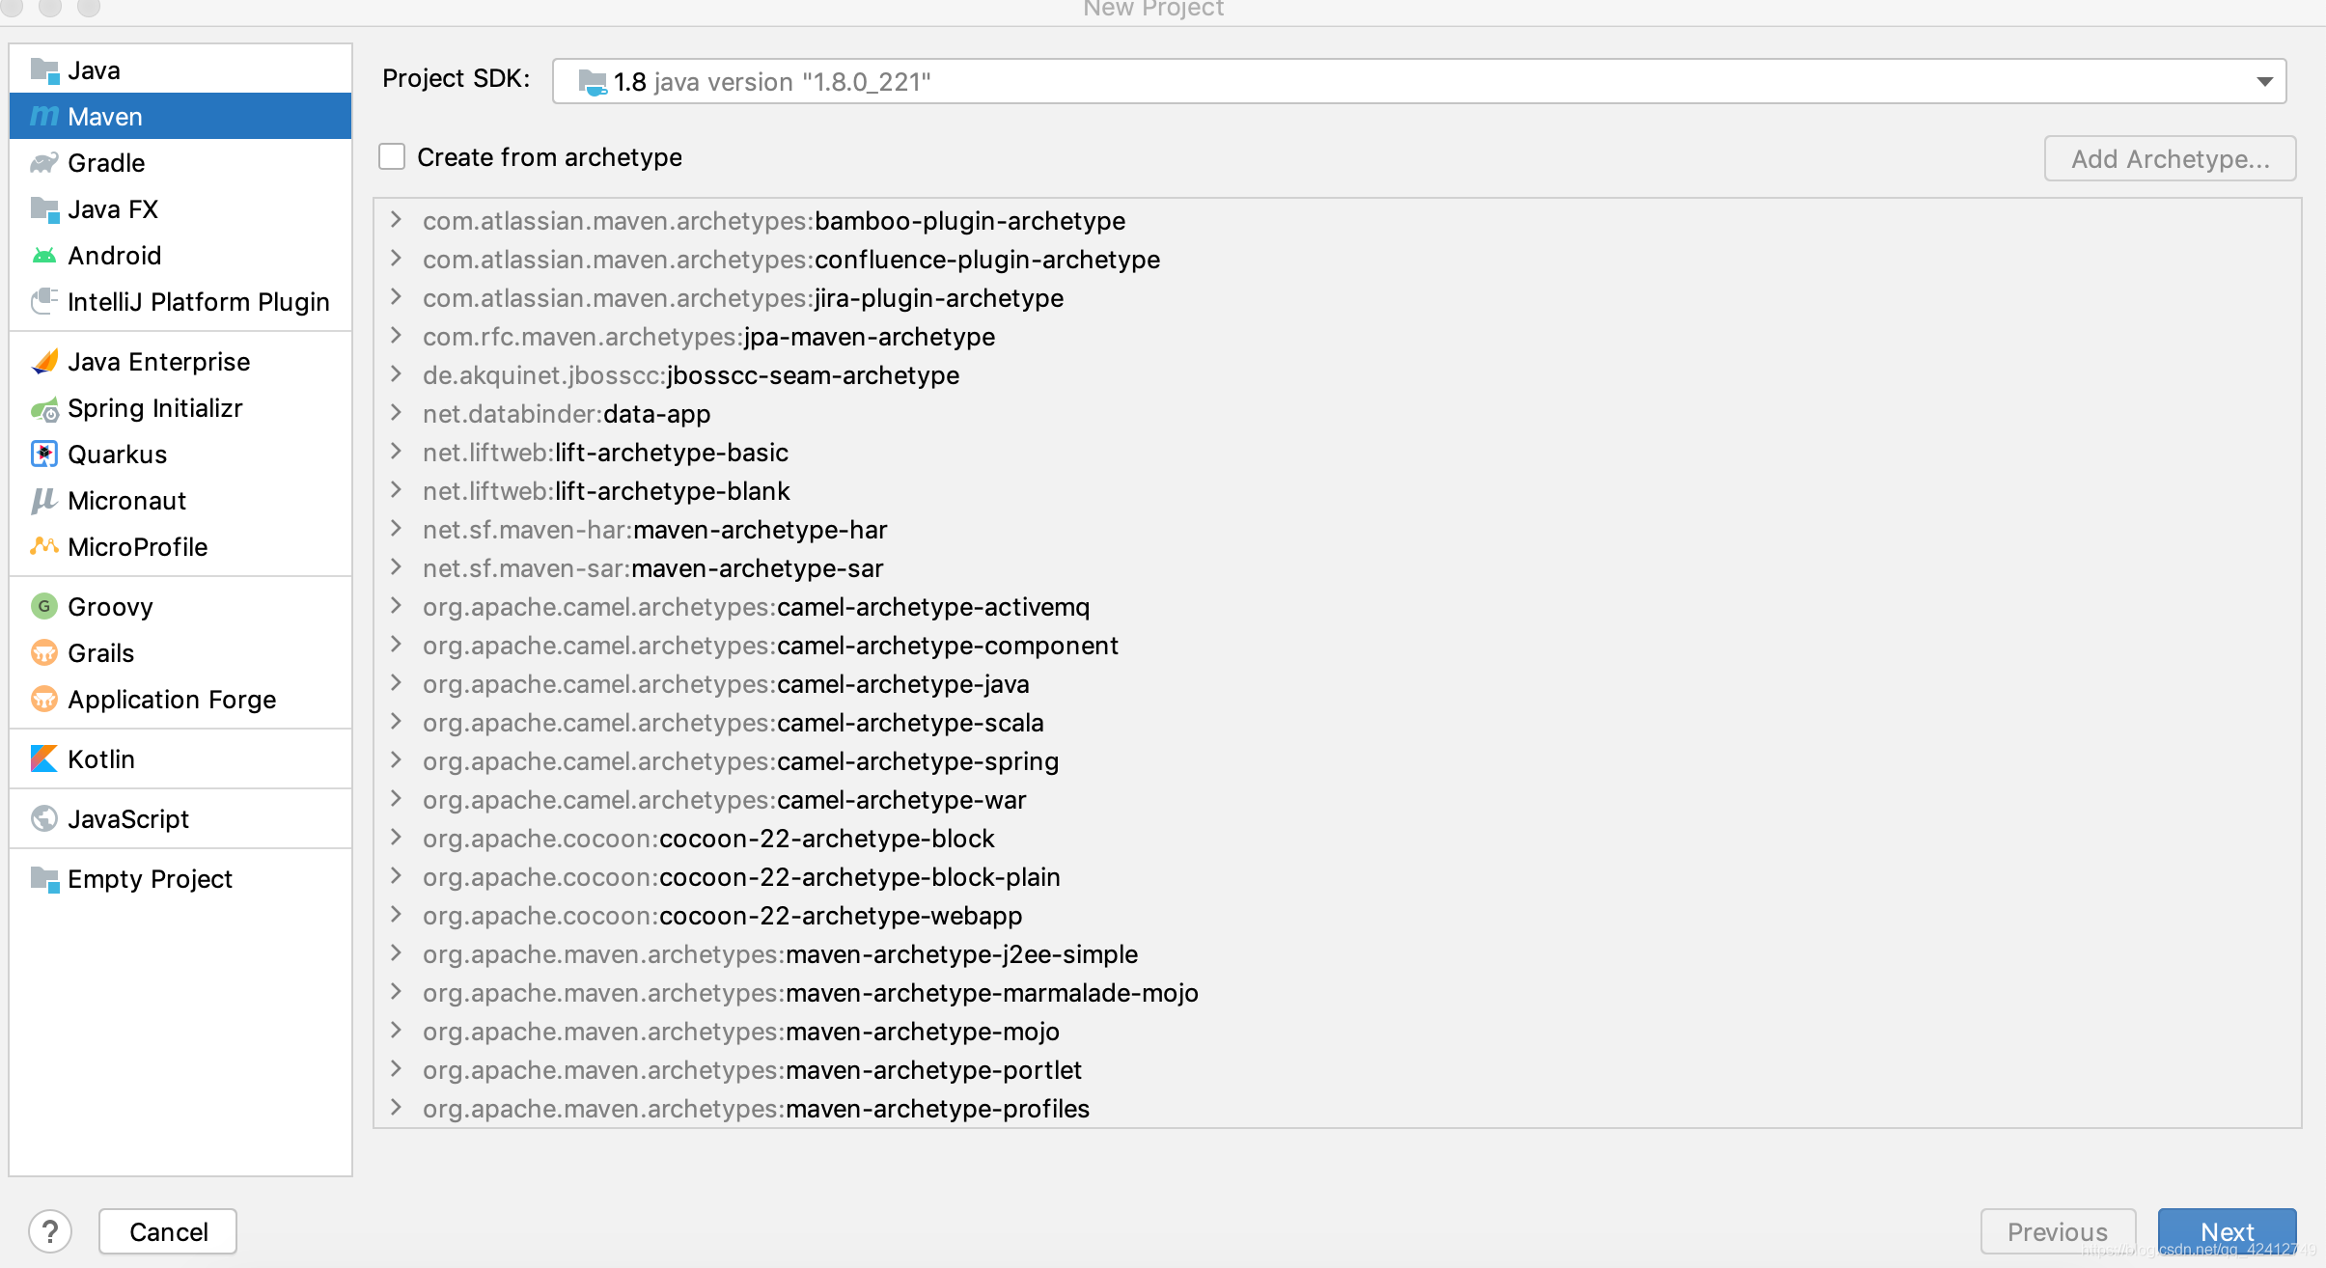
Task: Click the Maven 'm' icon
Action: [x=44, y=117]
